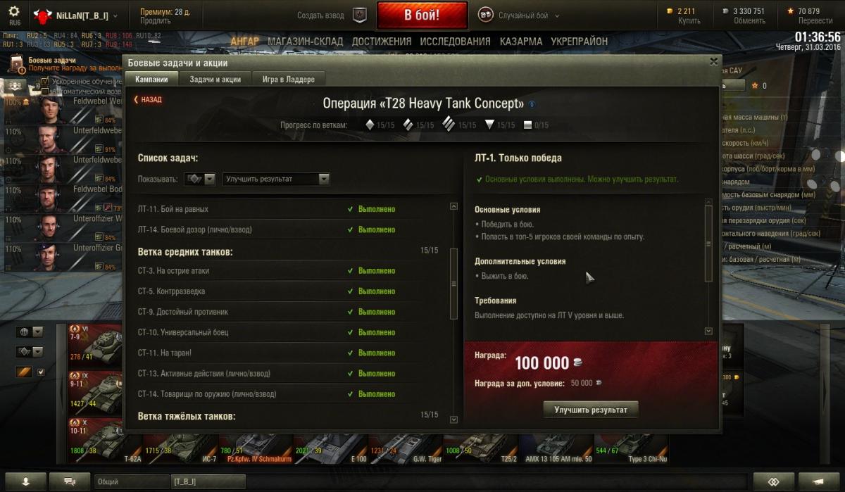Select the light tank branch diamond icon
The height and width of the screenshot is (492, 845).
coord(370,125)
